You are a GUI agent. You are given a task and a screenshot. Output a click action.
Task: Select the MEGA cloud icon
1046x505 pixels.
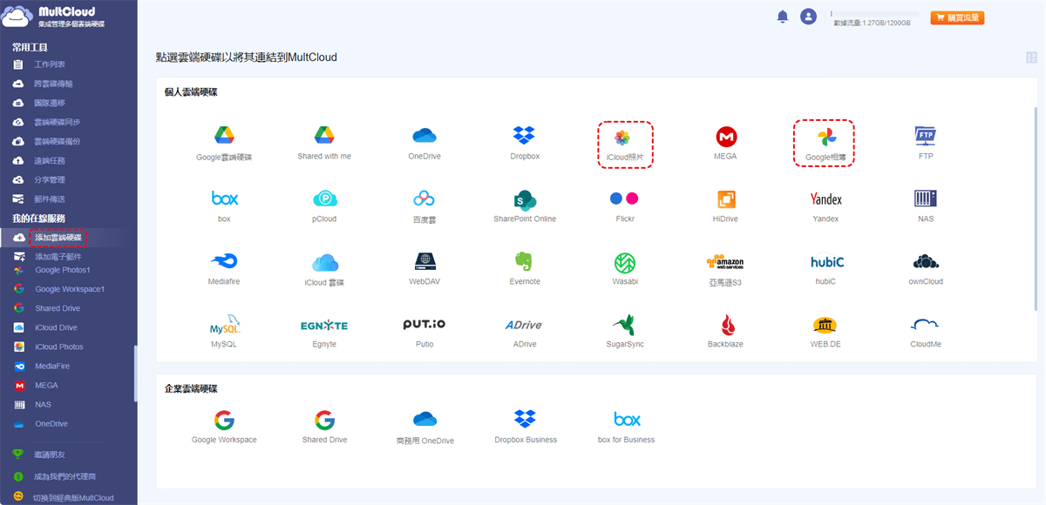point(725,137)
